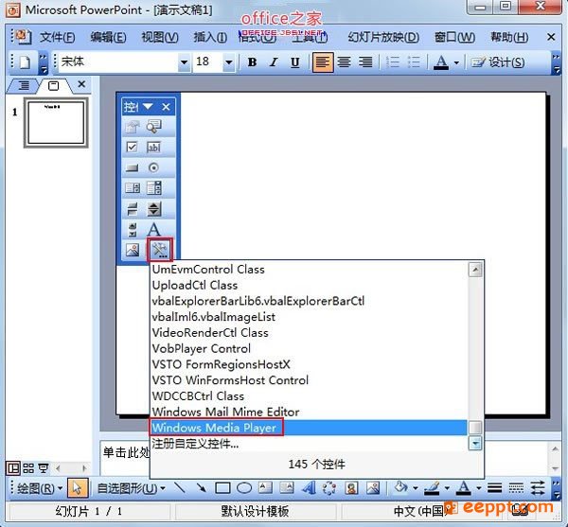
Task: Start slide show from view icons
Action: 44,468
